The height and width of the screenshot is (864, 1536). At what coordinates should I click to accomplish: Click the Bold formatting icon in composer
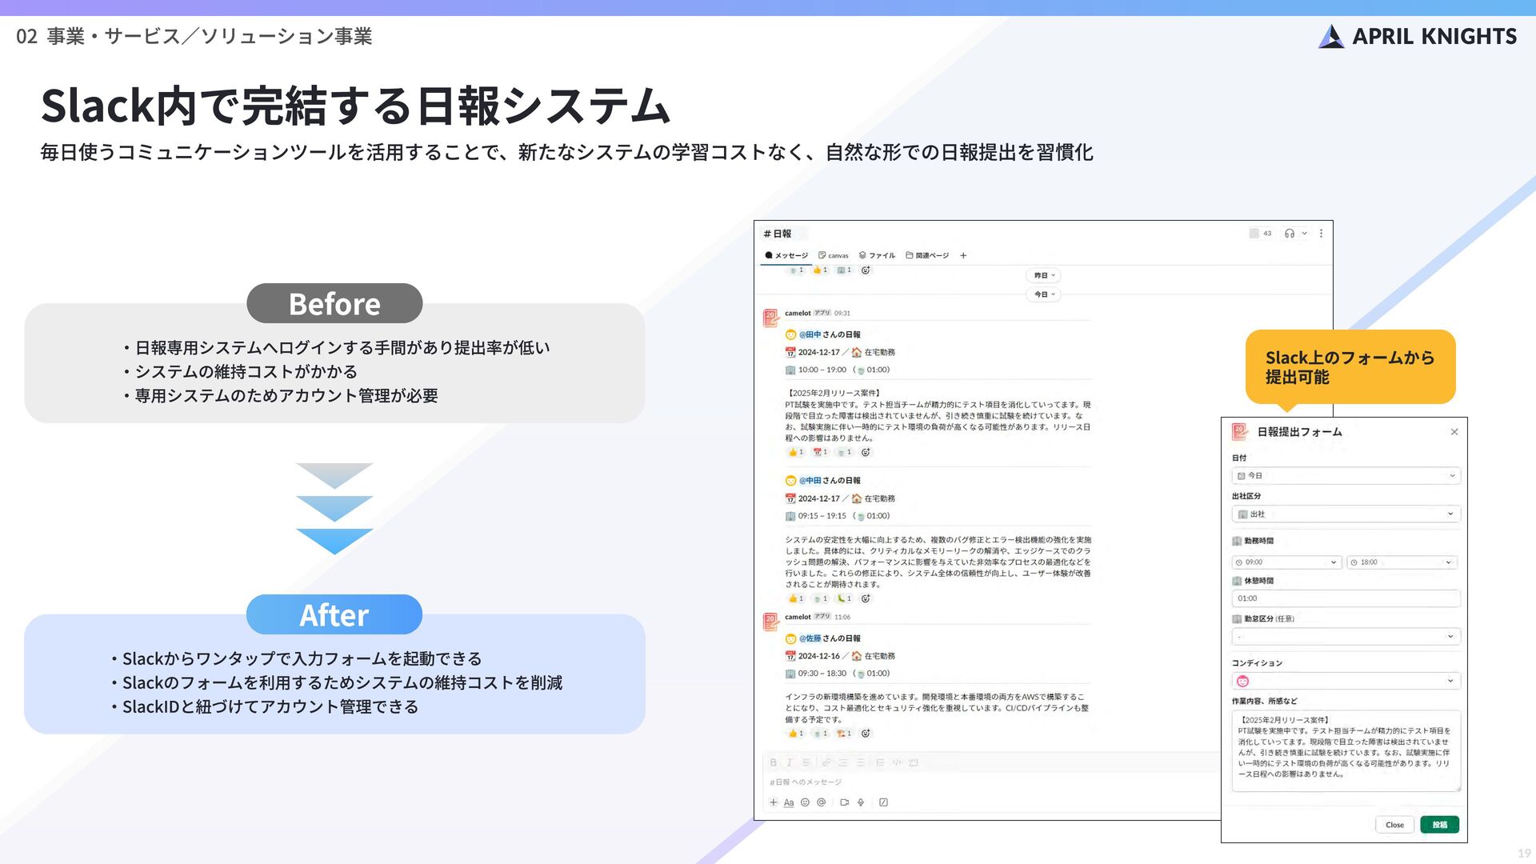point(773,762)
